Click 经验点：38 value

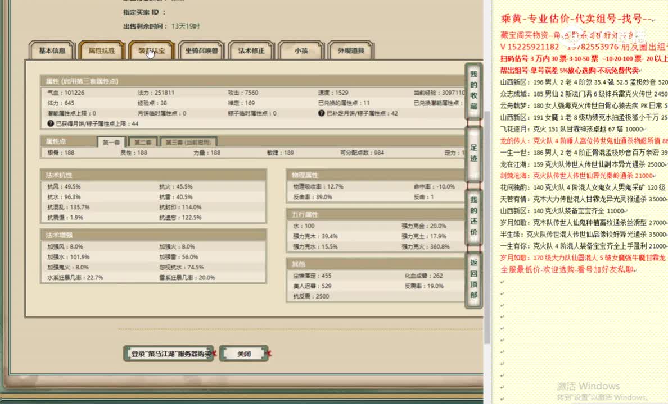pos(152,103)
